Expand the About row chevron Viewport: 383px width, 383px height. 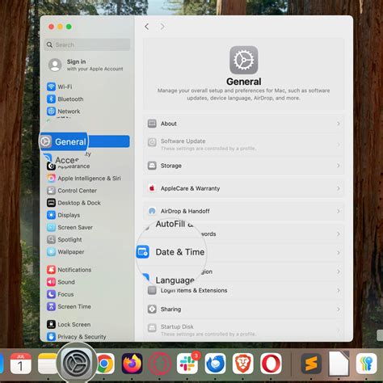click(339, 124)
